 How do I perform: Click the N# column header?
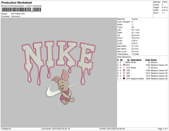click(121, 60)
